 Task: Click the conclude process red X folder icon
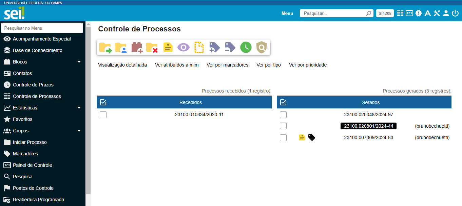[x=152, y=47]
